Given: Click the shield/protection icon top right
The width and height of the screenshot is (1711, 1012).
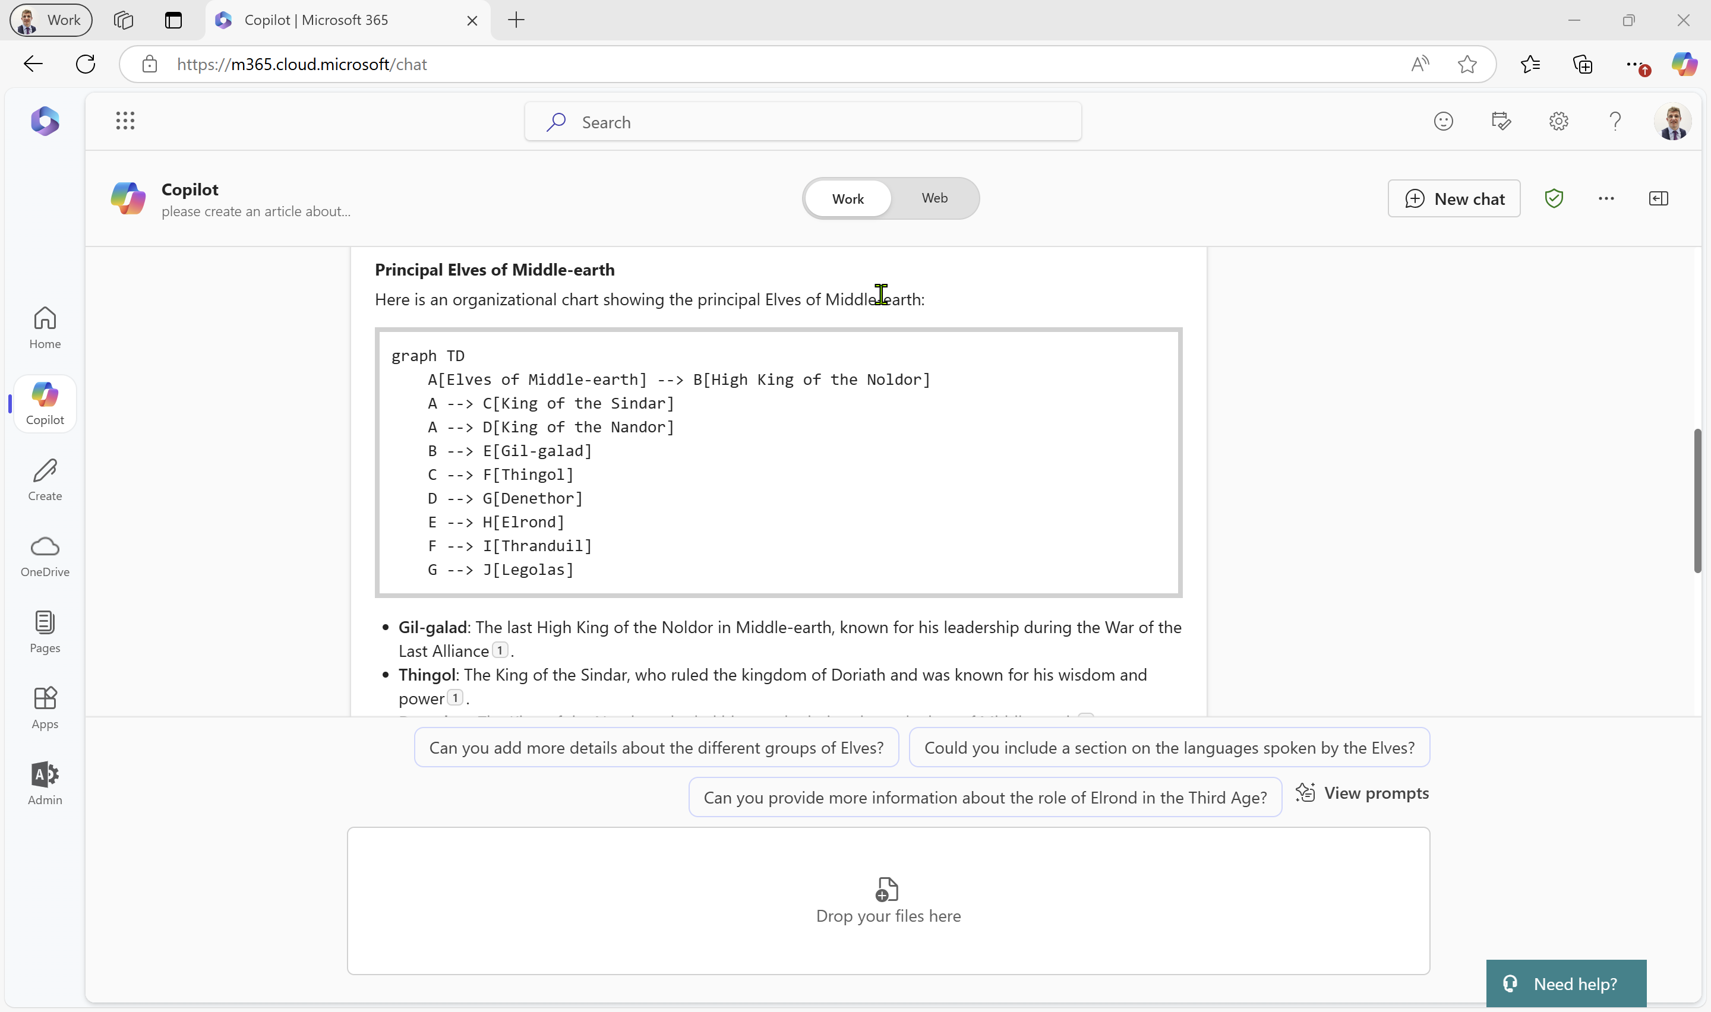Looking at the screenshot, I should [x=1554, y=198].
